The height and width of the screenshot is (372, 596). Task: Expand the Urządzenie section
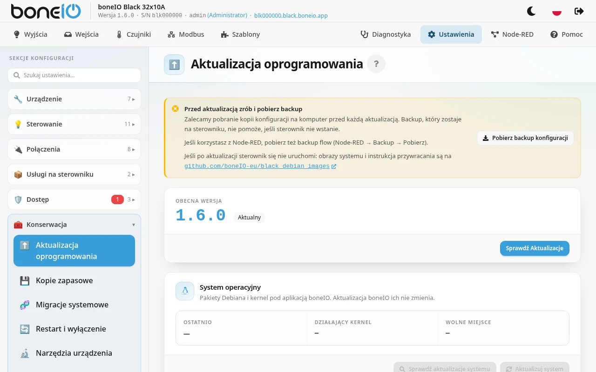tap(74, 99)
